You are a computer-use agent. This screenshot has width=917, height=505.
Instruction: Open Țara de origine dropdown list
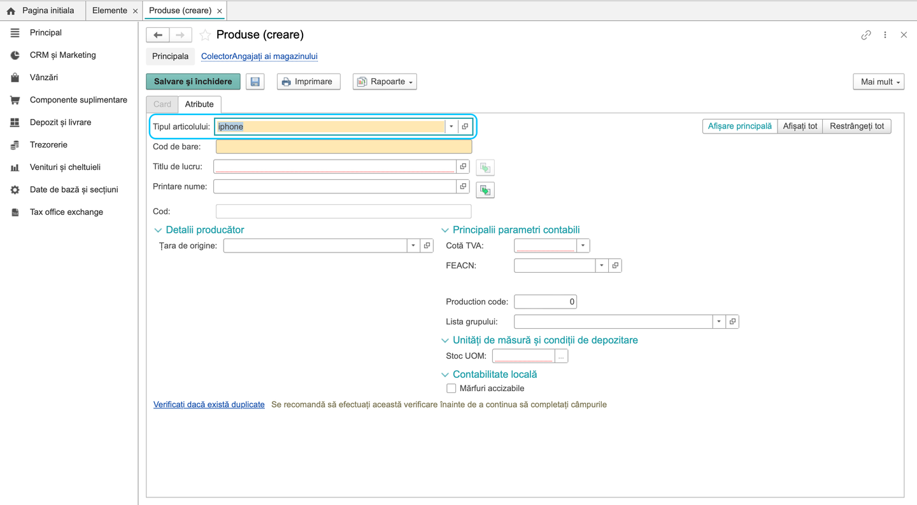[413, 246]
